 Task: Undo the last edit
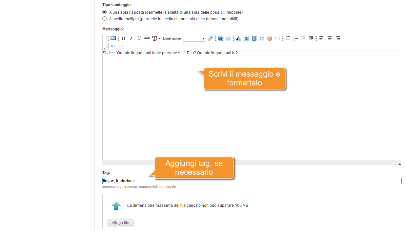pos(113,46)
